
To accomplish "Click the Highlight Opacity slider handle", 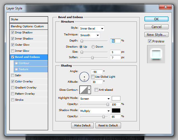I will (108, 104).
